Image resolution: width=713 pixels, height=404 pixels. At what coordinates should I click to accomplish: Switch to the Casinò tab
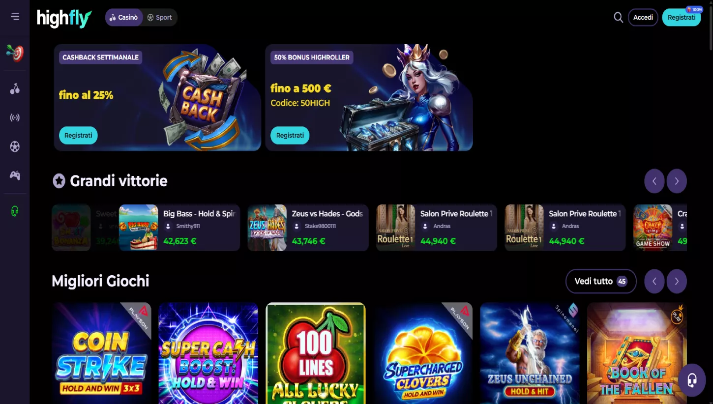click(124, 17)
